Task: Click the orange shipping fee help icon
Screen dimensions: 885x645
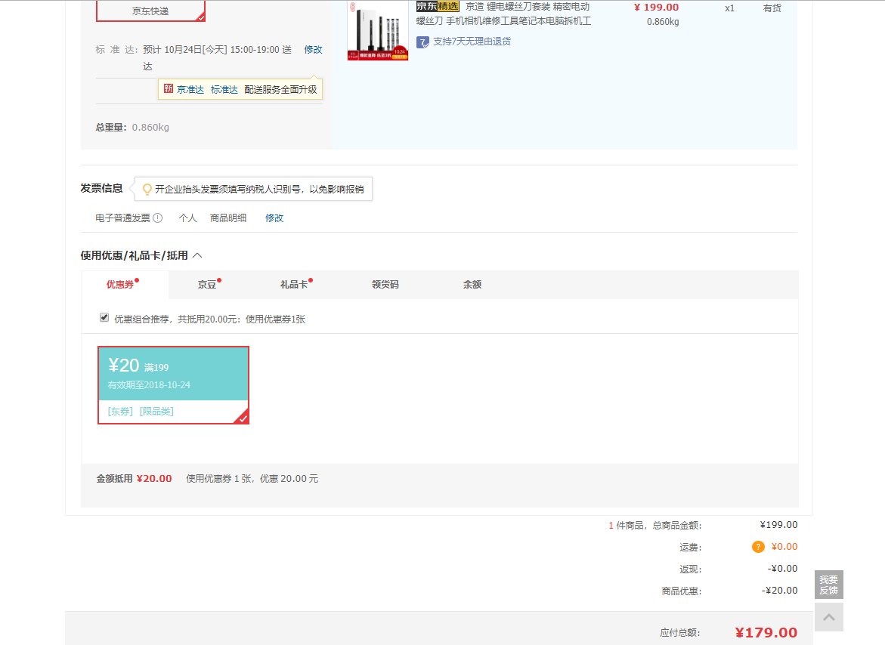Action: pyautogui.click(x=758, y=547)
